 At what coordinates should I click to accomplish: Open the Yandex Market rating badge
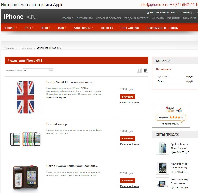[x=171, y=116]
